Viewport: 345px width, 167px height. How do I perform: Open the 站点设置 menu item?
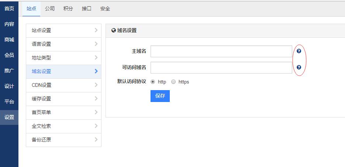[x=63, y=30]
